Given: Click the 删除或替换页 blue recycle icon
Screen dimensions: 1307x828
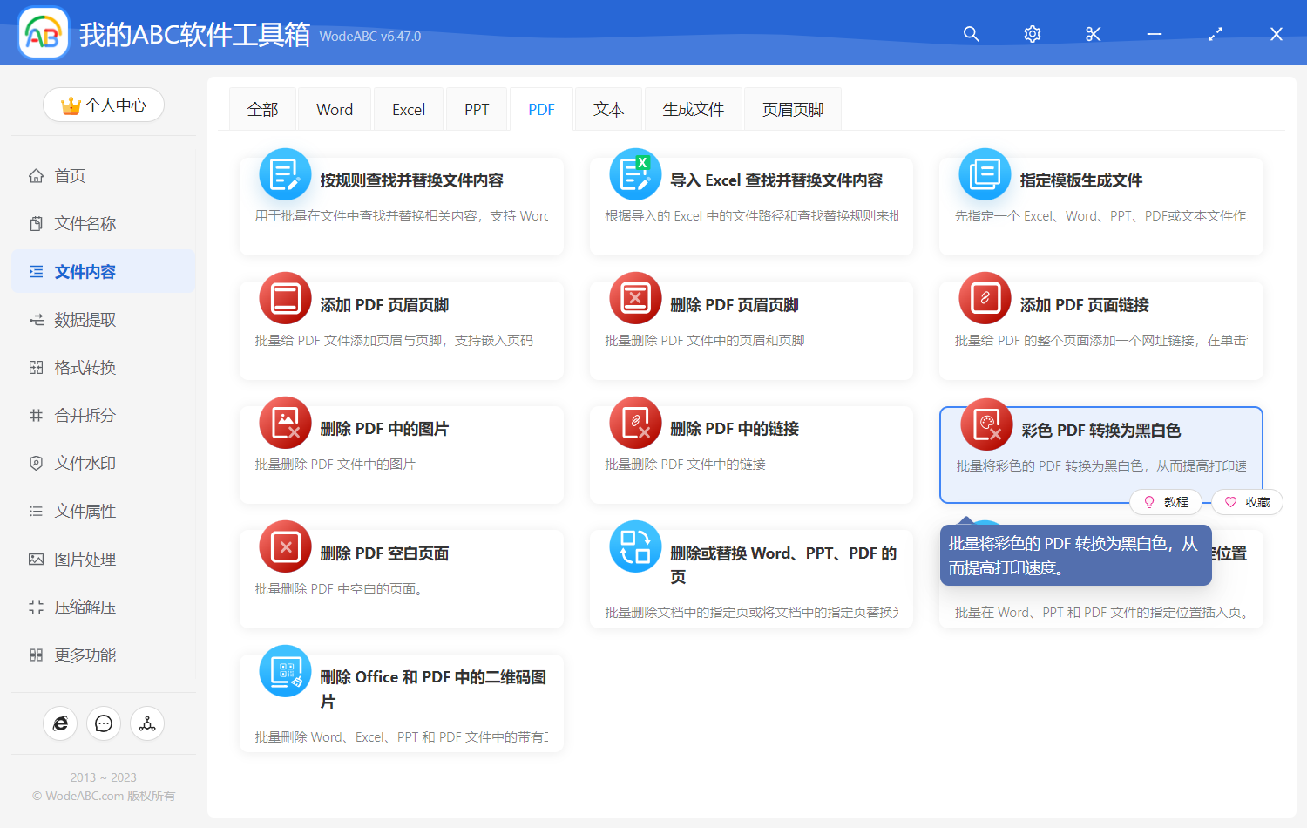Looking at the screenshot, I should [x=635, y=546].
